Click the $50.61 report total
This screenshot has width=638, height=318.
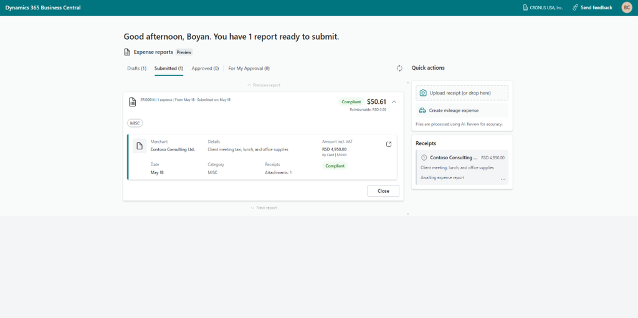pos(376,101)
